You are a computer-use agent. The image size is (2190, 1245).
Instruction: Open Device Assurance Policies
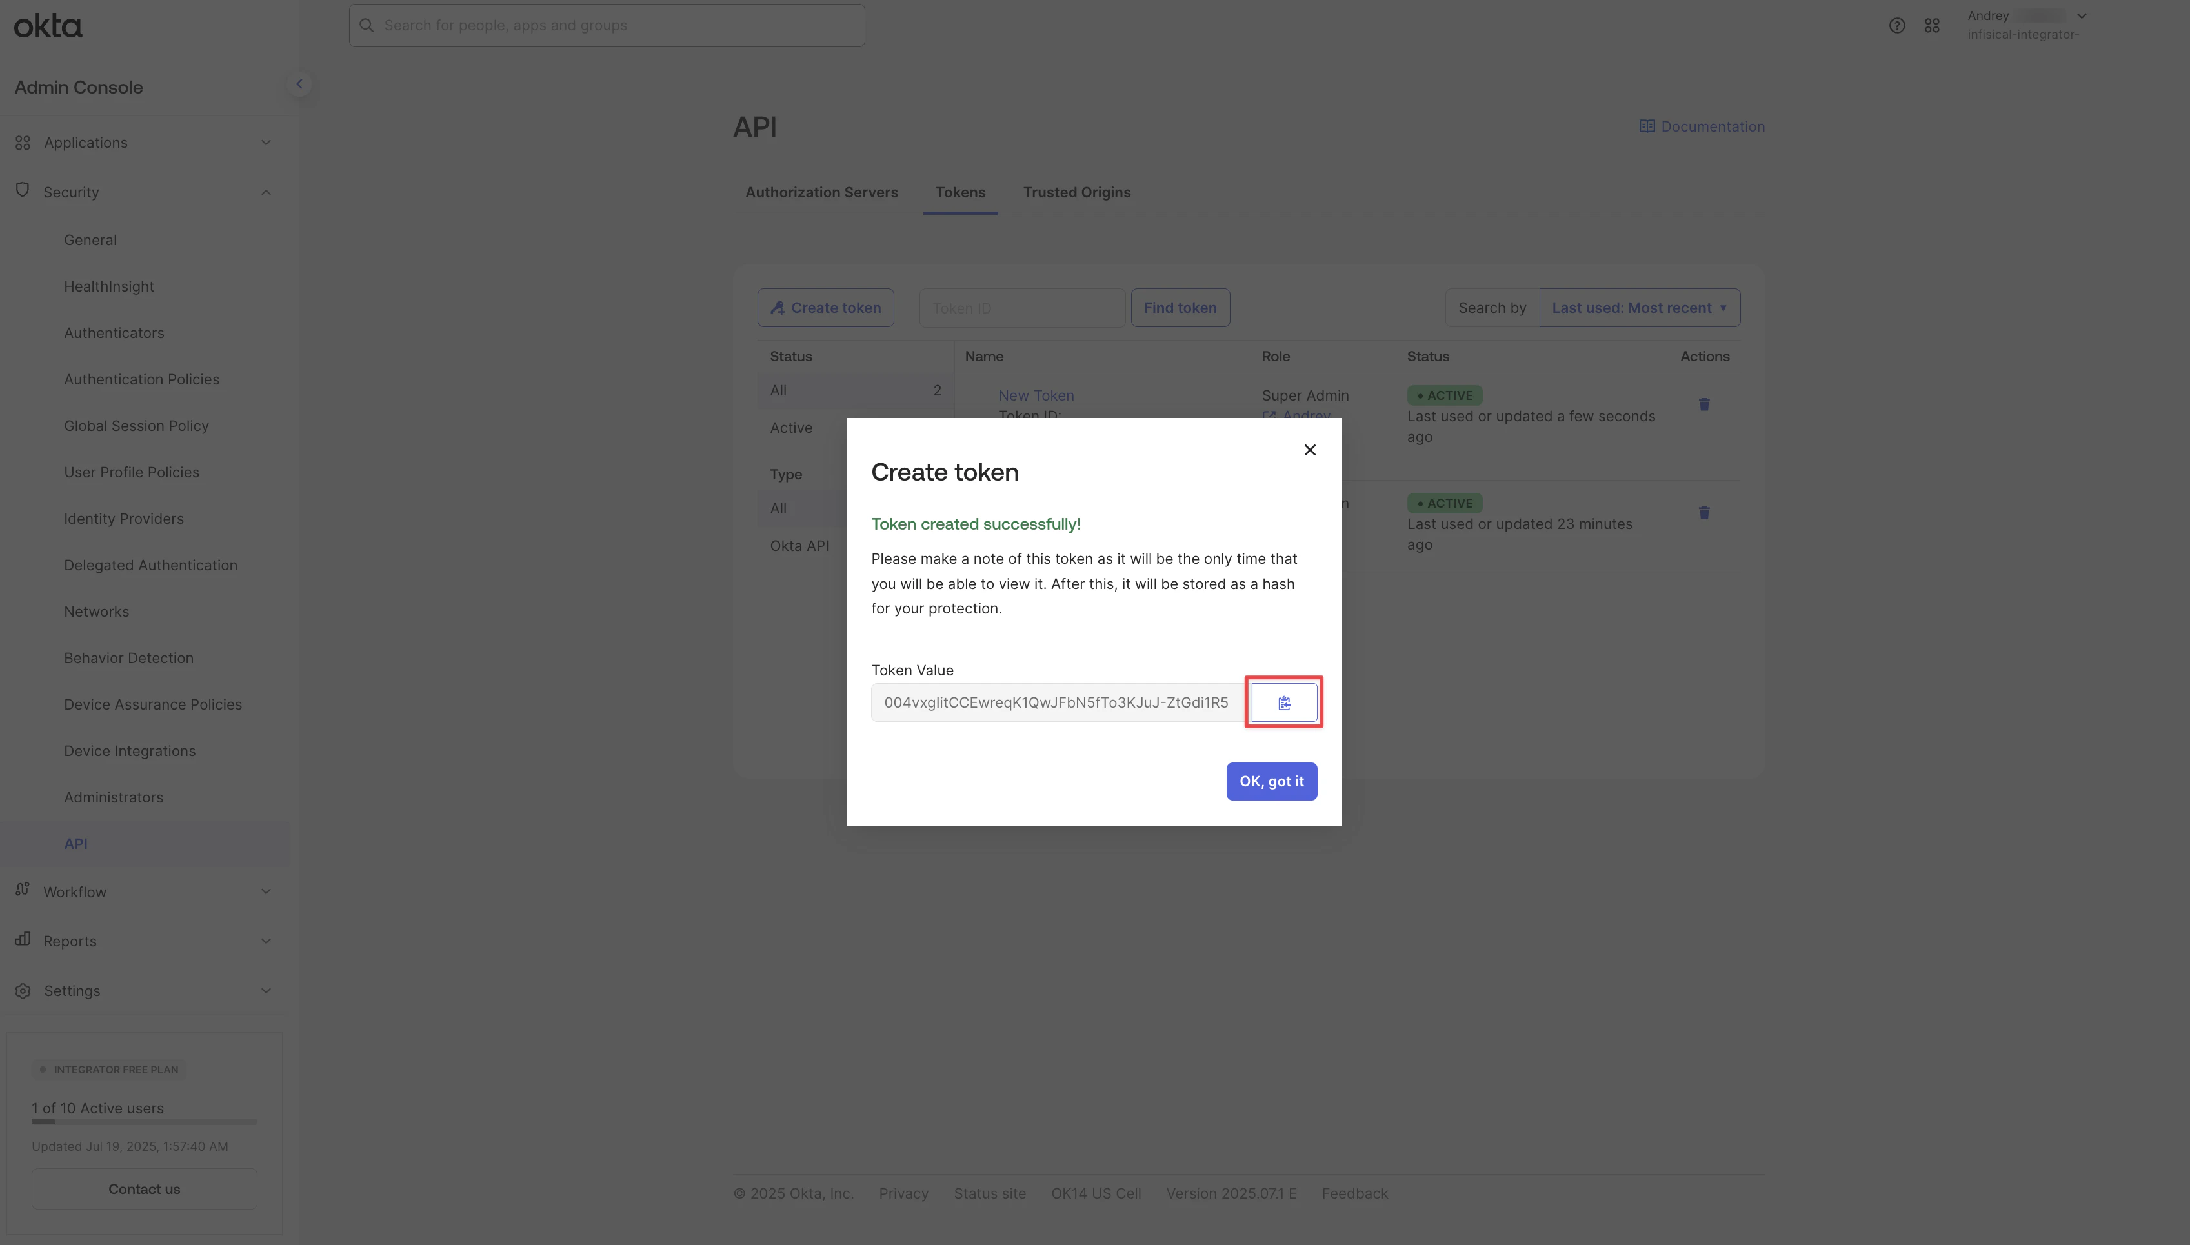coord(153,704)
